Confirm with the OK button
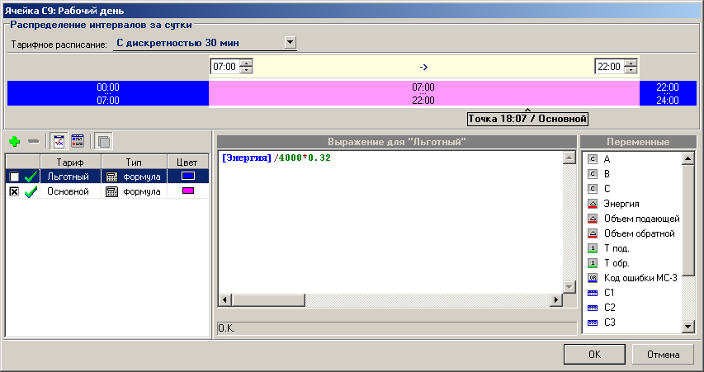 594,355
